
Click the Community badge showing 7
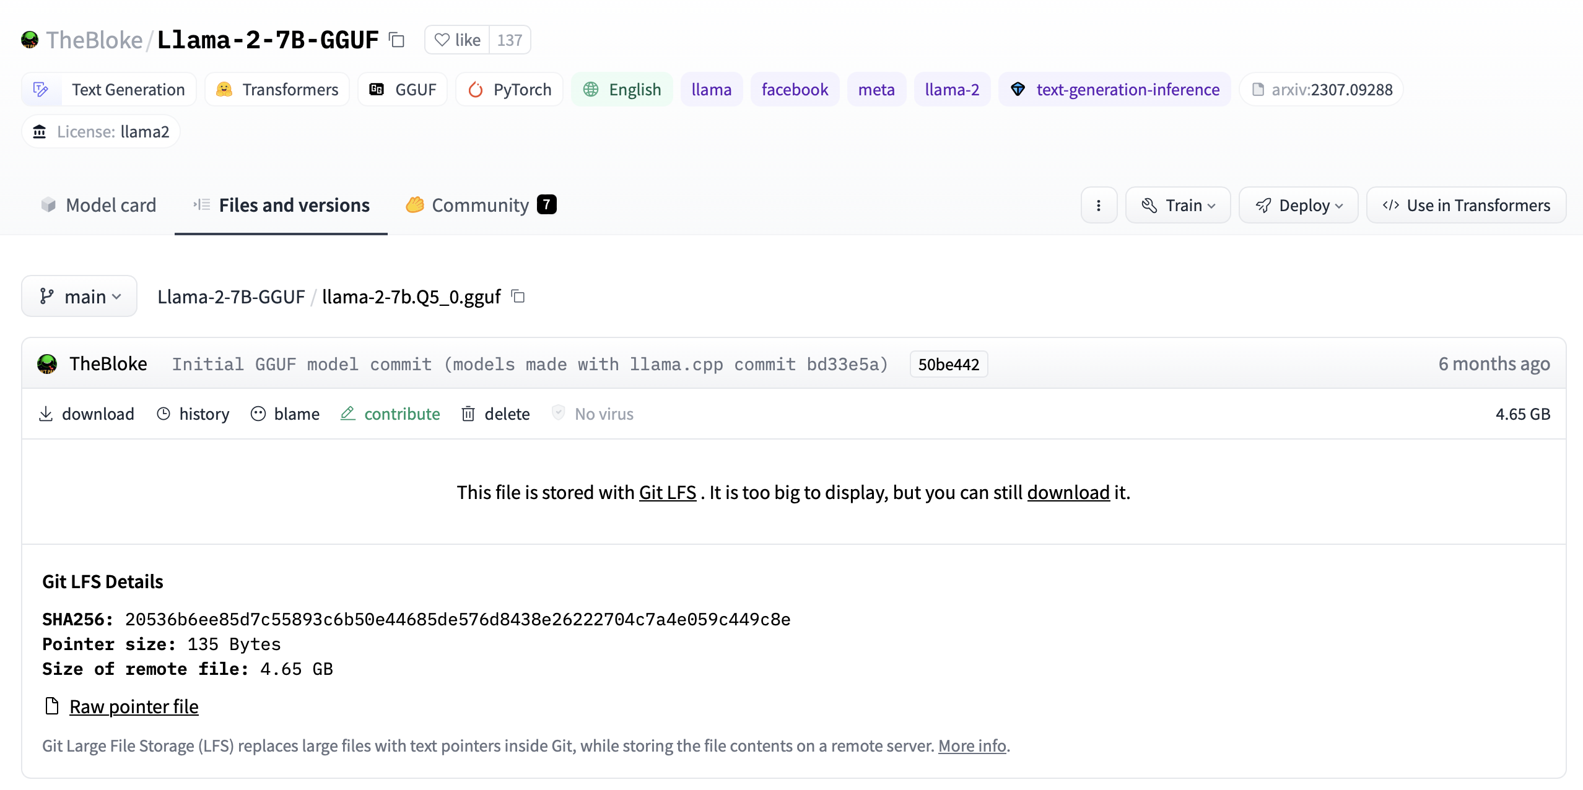546,204
